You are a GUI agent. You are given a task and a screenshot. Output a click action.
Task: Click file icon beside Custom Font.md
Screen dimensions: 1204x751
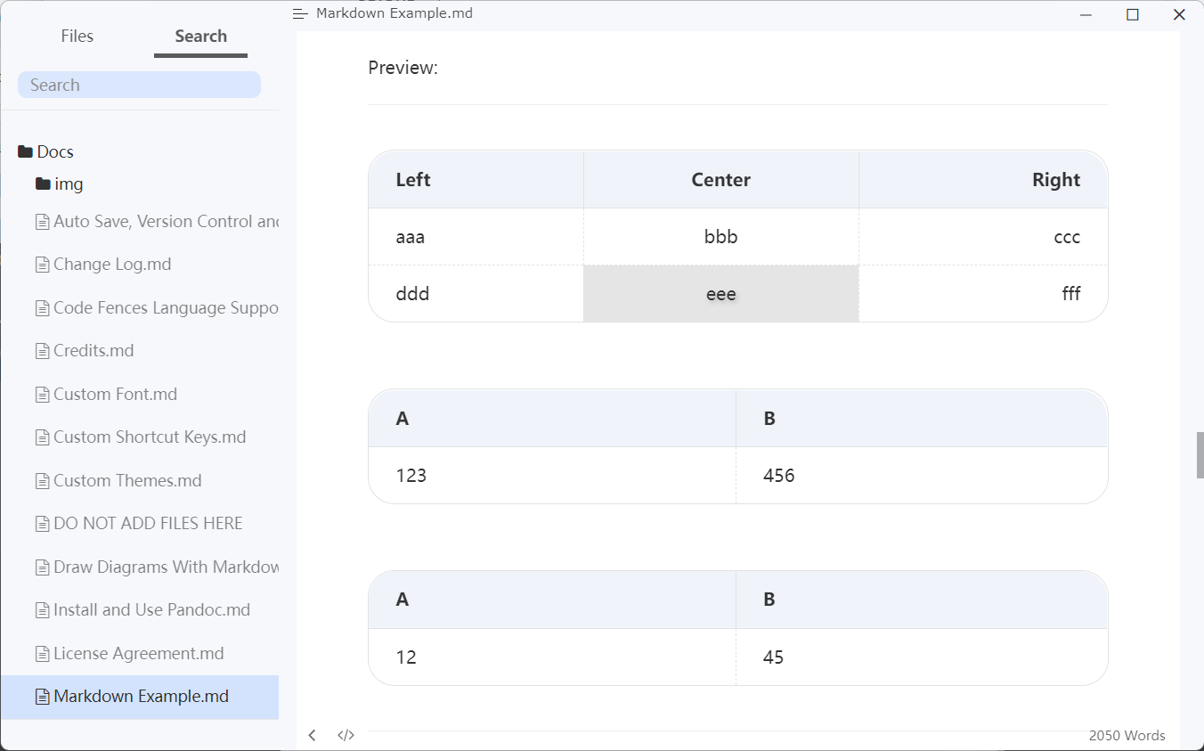pos(42,394)
